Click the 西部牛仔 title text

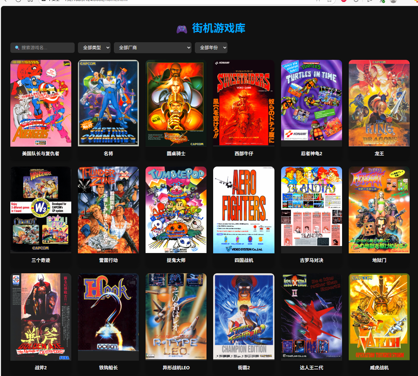(244, 154)
